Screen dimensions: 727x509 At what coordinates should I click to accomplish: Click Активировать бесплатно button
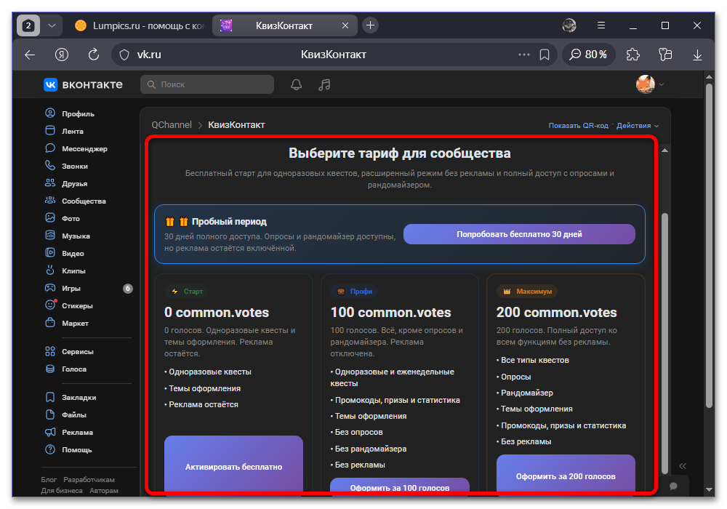tap(233, 464)
